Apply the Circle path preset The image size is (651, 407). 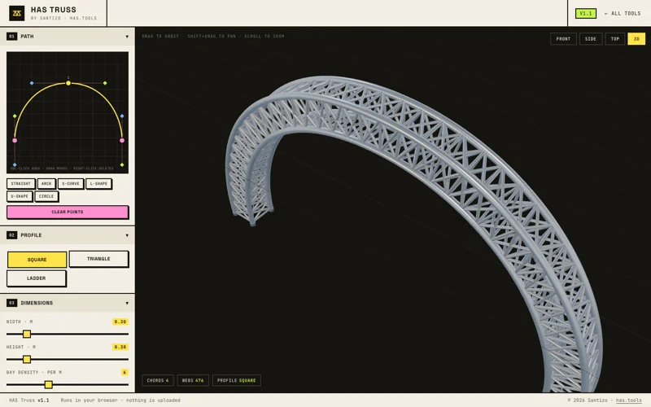[x=46, y=196]
